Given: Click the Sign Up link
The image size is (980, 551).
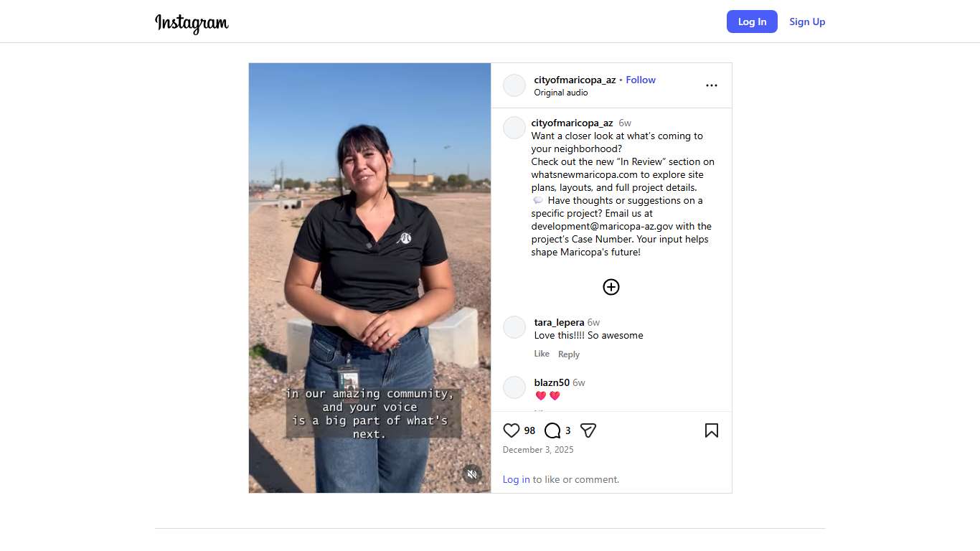Looking at the screenshot, I should 807,22.
